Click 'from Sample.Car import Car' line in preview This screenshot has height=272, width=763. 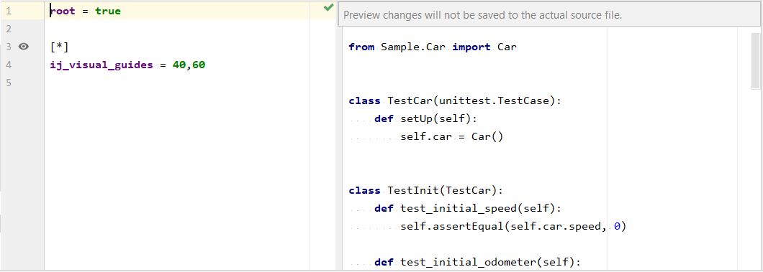point(433,47)
